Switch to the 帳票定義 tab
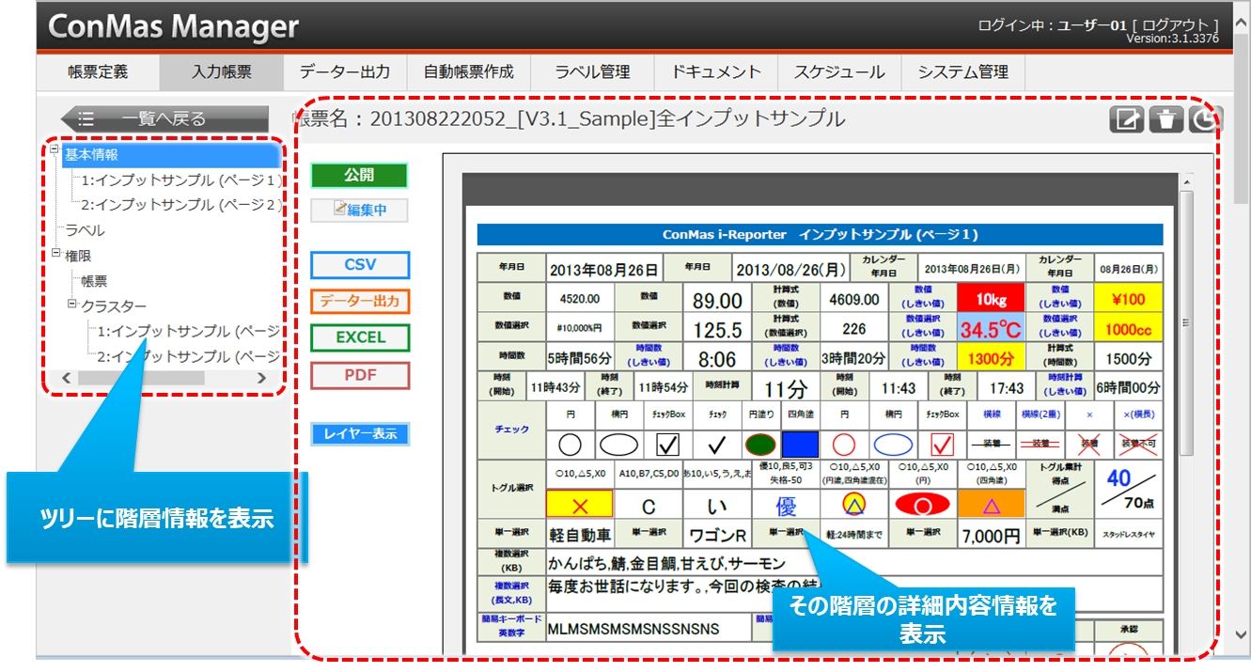 (x=98, y=71)
